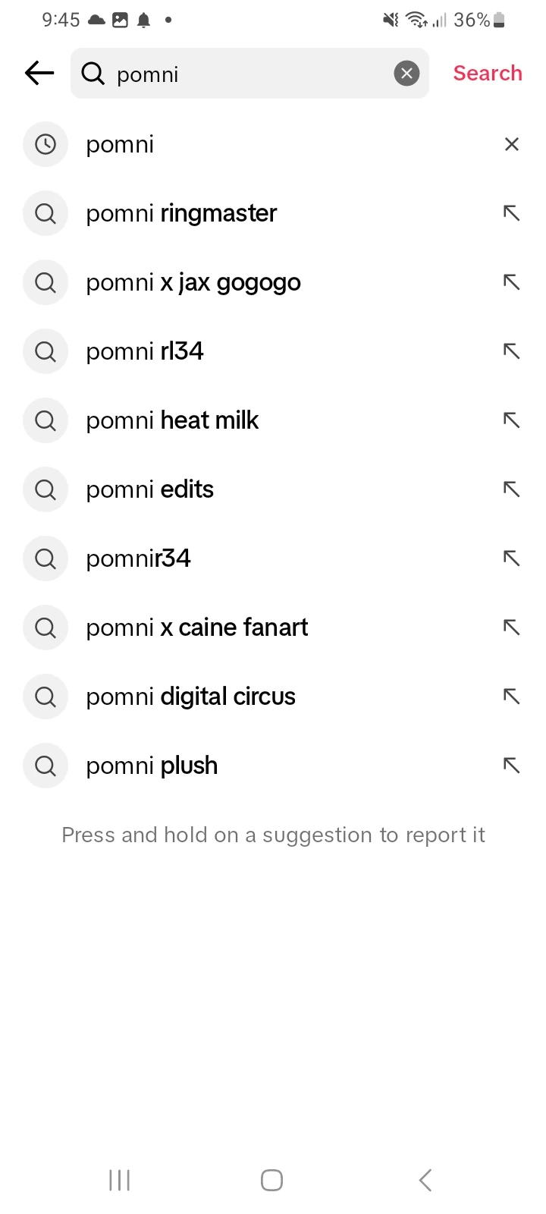546x1214 pixels.
Task: Tap the clock icon beside pomni
Action: [x=45, y=144]
